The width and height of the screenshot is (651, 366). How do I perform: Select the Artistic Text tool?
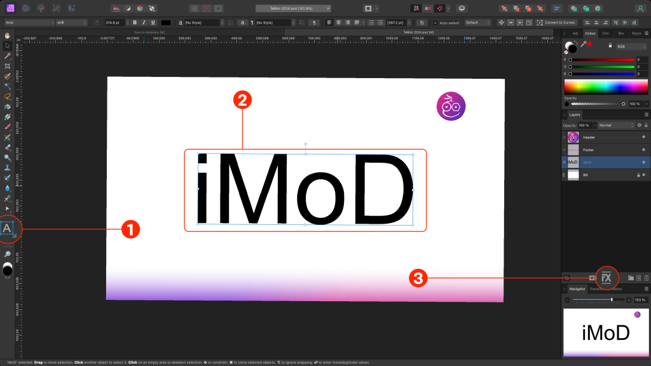tap(8, 229)
